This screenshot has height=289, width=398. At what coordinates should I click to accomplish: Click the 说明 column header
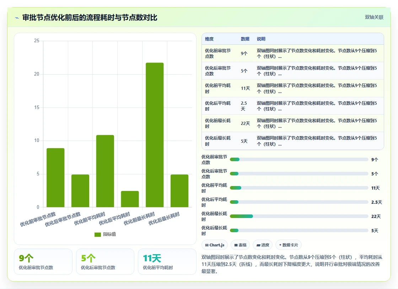point(261,39)
